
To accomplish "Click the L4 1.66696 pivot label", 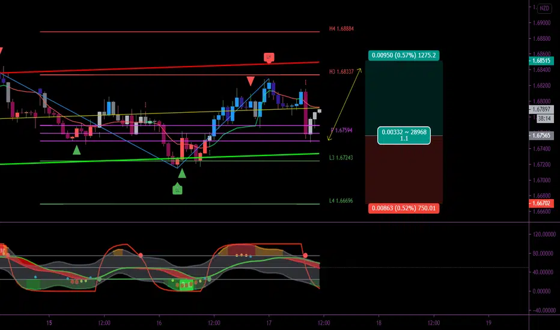I will pyautogui.click(x=341, y=200).
